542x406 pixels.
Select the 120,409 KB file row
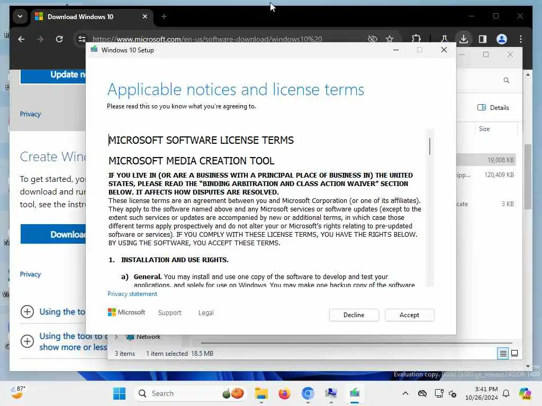486,174
